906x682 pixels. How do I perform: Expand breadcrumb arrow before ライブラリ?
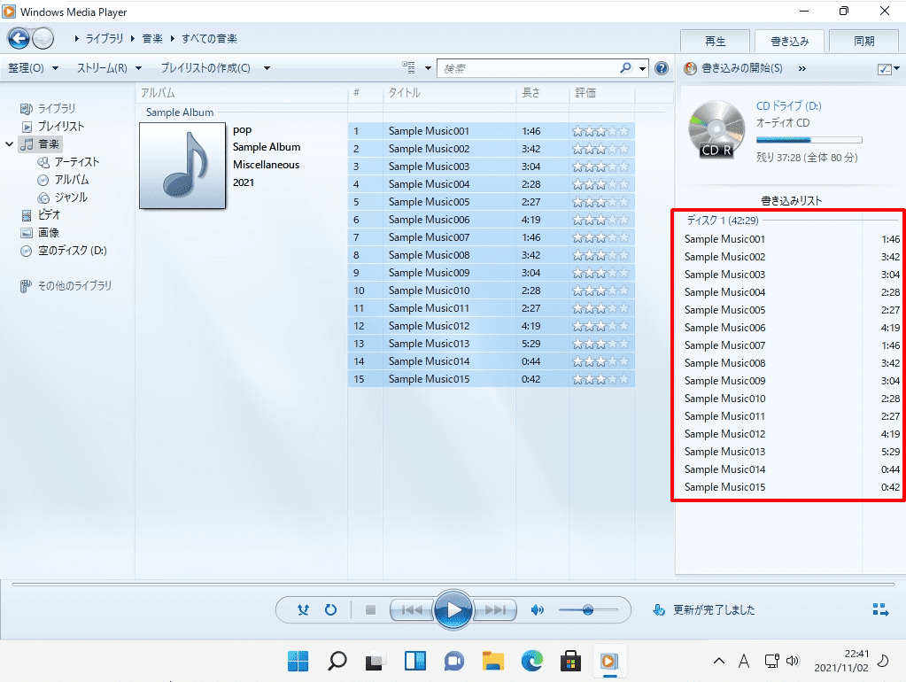point(77,39)
